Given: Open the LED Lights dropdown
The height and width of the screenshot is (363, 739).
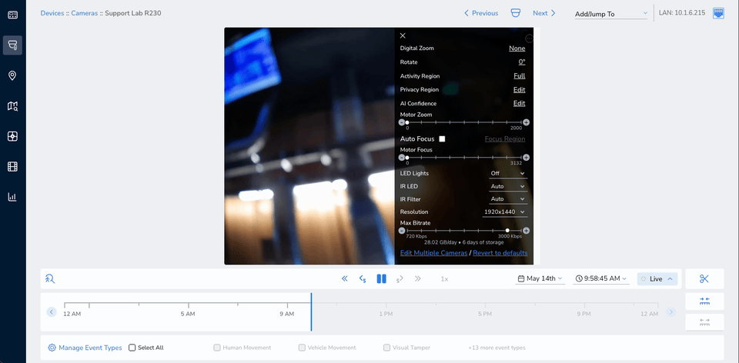Looking at the screenshot, I should 507,173.
